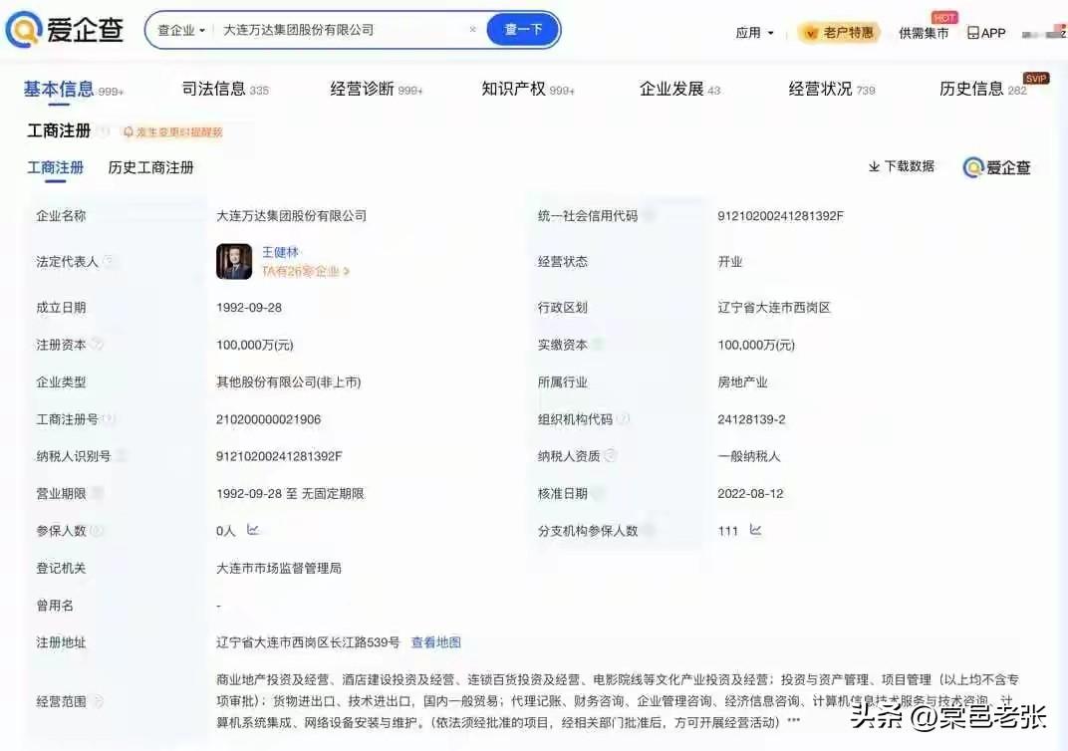Switch to the 司法信息 tab
Image resolution: width=1068 pixels, height=751 pixels.
click(225, 90)
